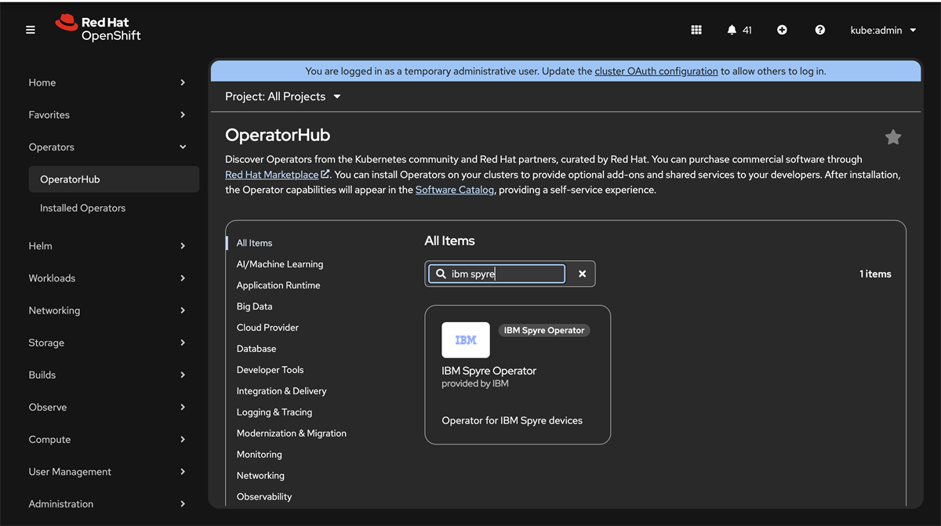Click the magnifier search icon in filter
This screenshot has height=526, width=941.
[441, 274]
